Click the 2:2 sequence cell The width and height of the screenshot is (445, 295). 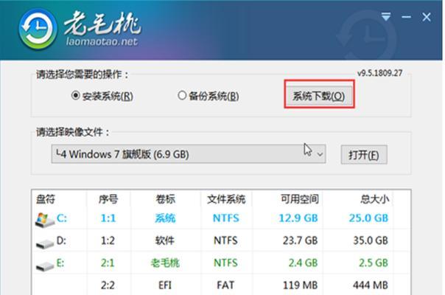pyautogui.click(x=108, y=285)
